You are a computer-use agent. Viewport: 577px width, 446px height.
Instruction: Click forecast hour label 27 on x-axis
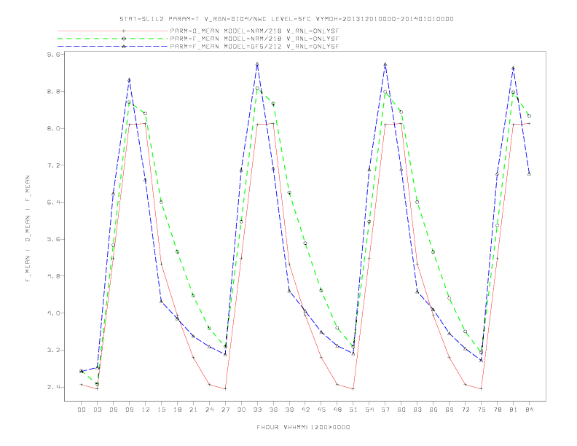coord(225,410)
